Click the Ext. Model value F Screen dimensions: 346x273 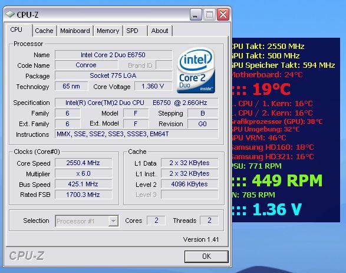pyautogui.click(x=136, y=124)
